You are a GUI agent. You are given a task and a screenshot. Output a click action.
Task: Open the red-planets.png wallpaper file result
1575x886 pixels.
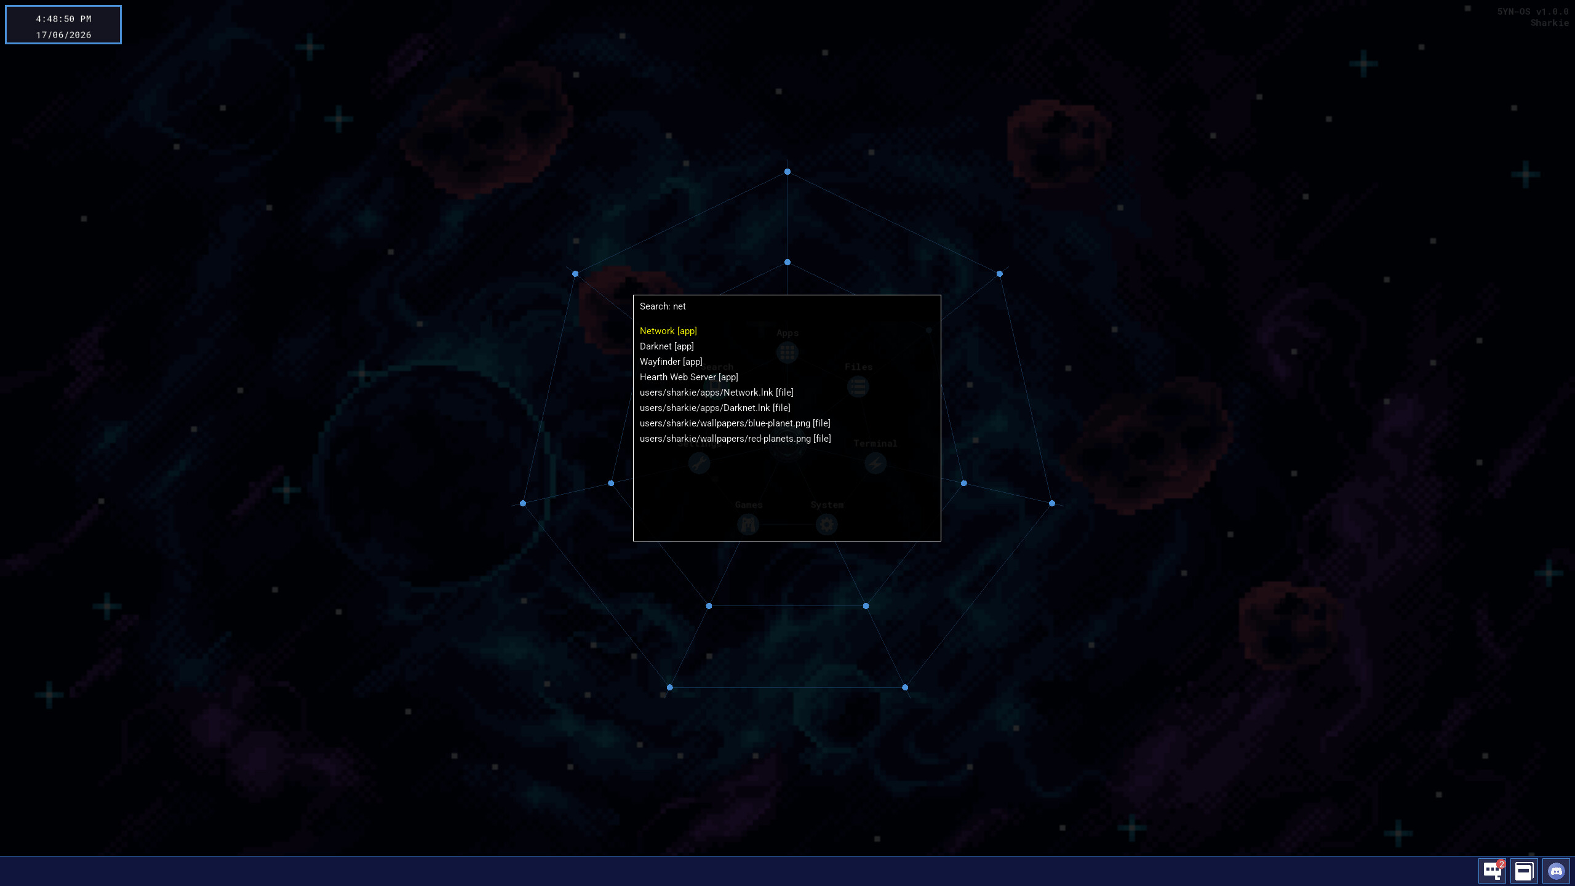(x=735, y=439)
